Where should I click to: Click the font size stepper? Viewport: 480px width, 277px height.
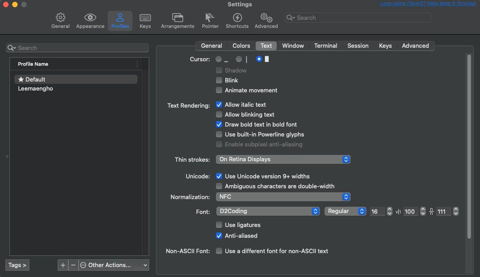pyautogui.click(x=389, y=211)
